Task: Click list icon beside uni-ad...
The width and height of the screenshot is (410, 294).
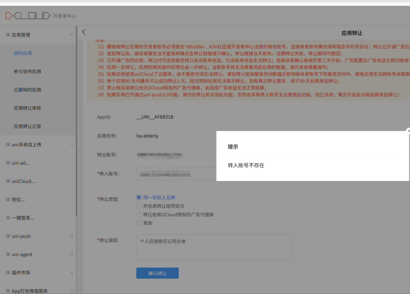Action: (x=8, y=163)
